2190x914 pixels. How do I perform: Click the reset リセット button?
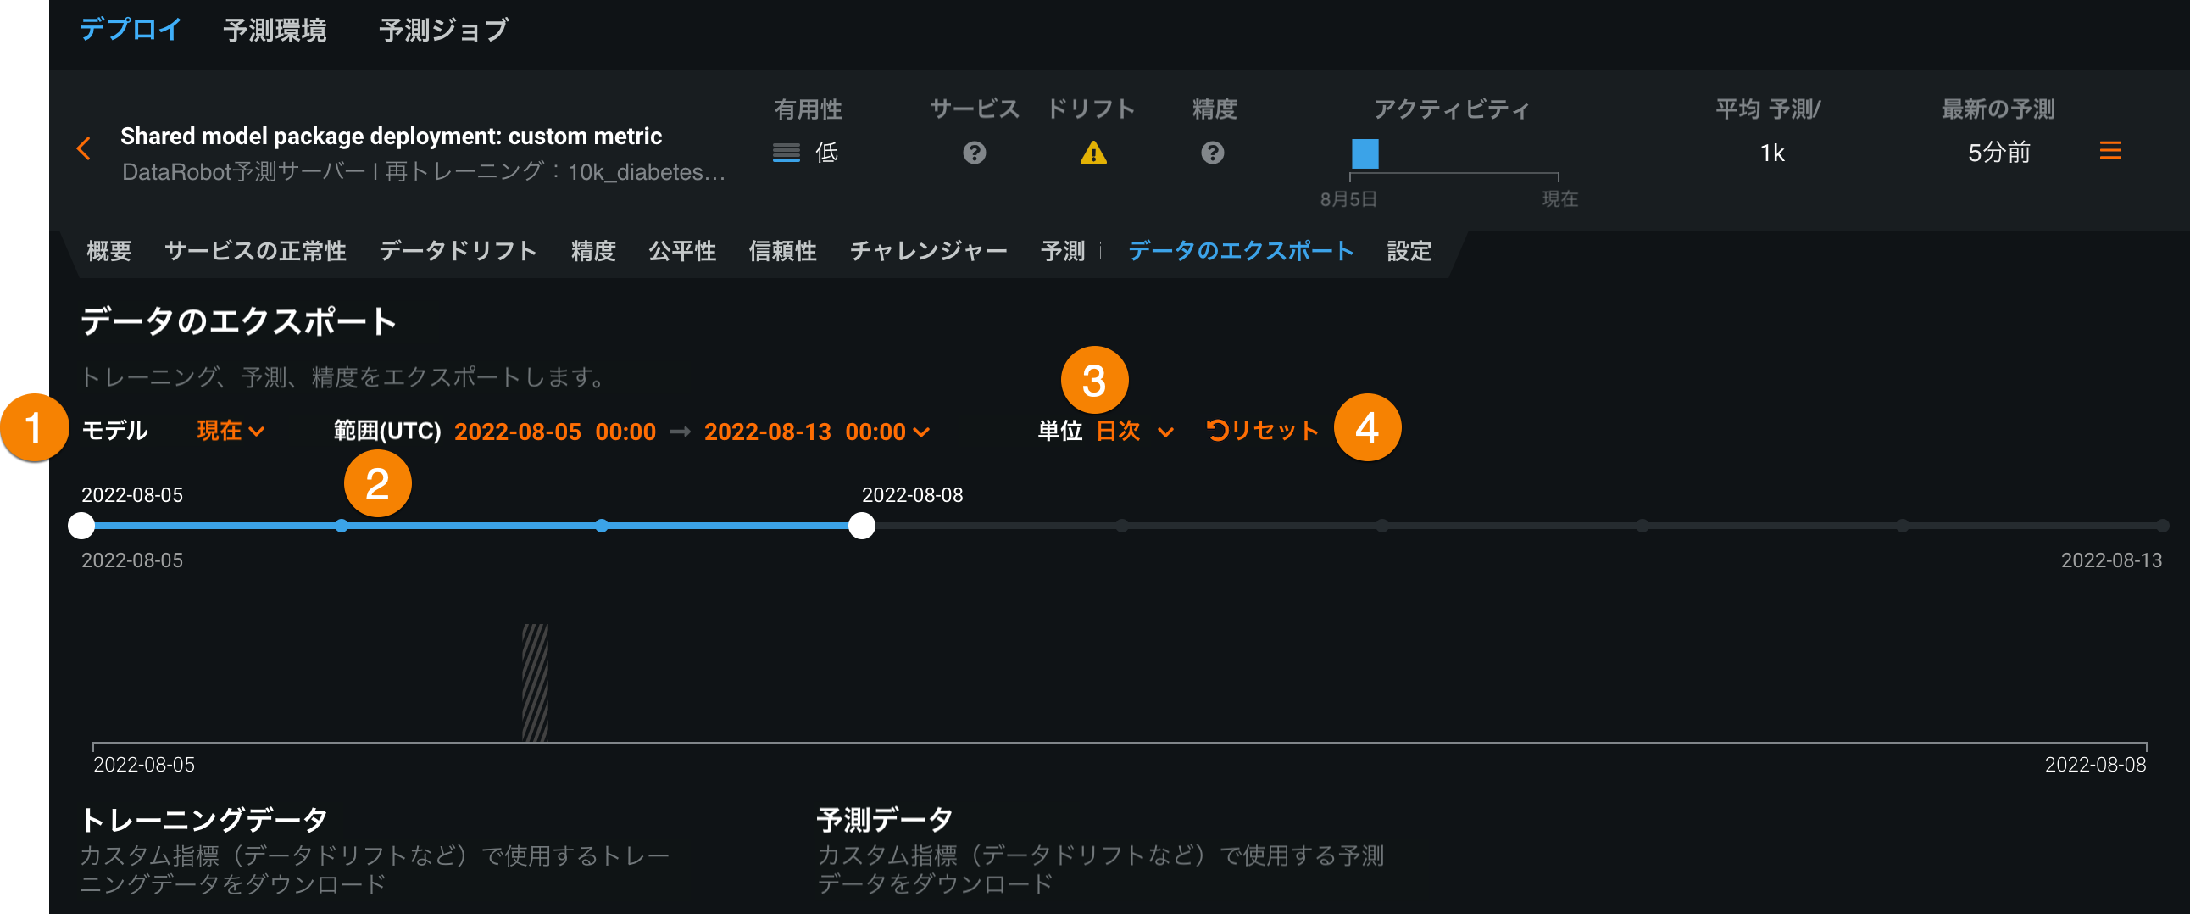pos(1263,431)
